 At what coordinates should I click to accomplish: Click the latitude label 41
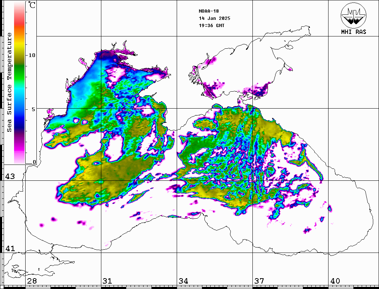(10, 248)
